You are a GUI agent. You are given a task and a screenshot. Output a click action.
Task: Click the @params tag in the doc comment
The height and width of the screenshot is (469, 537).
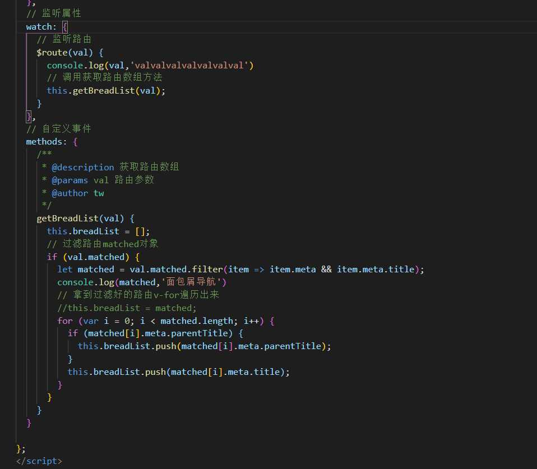tap(70, 180)
